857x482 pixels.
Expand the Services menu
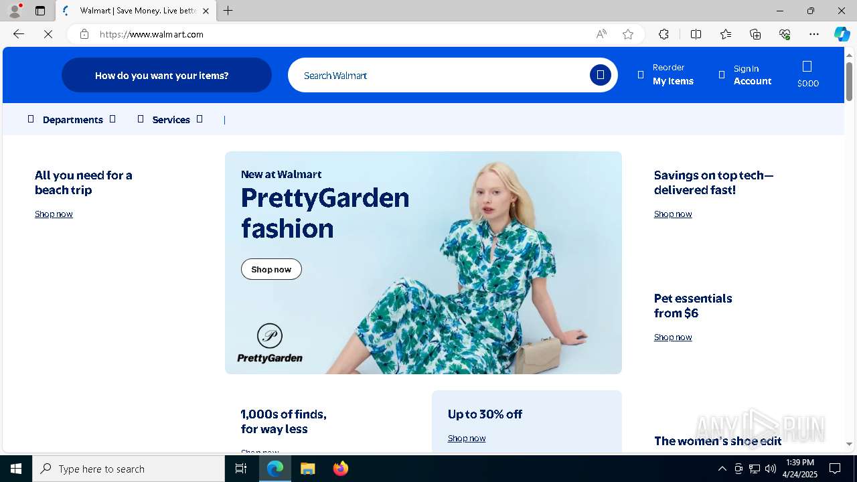[171, 119]
